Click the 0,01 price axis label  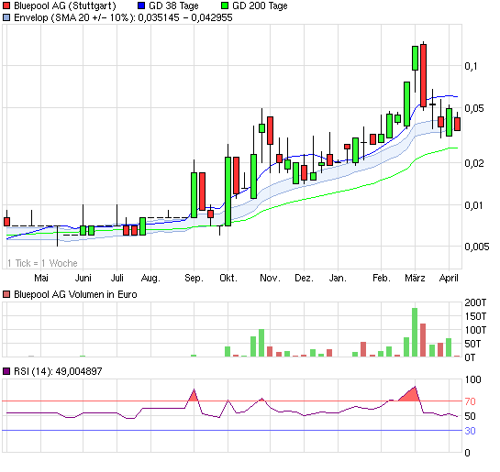474,205
